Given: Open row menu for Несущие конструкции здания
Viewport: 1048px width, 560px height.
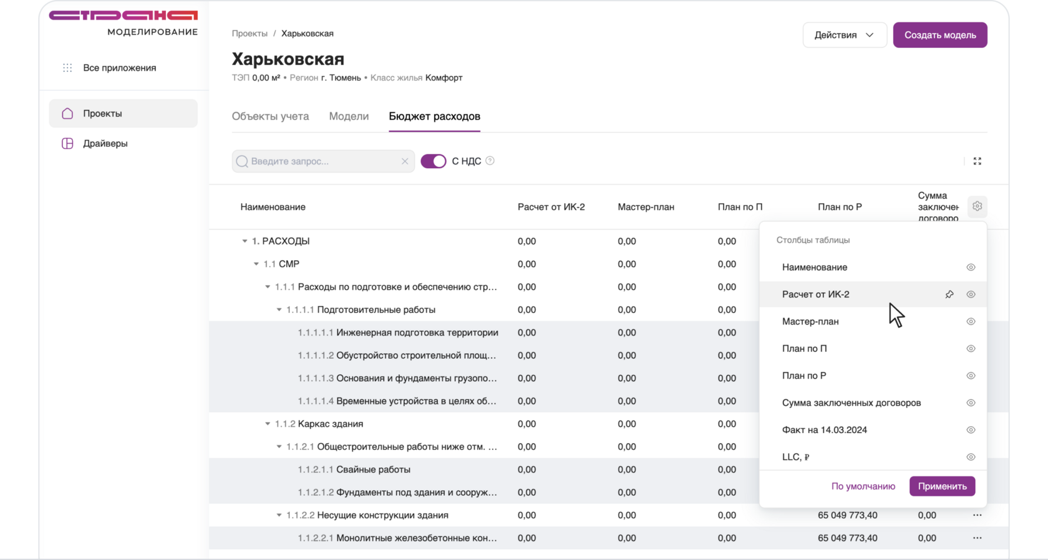Looking at the screenshot, I should point(977,515).
